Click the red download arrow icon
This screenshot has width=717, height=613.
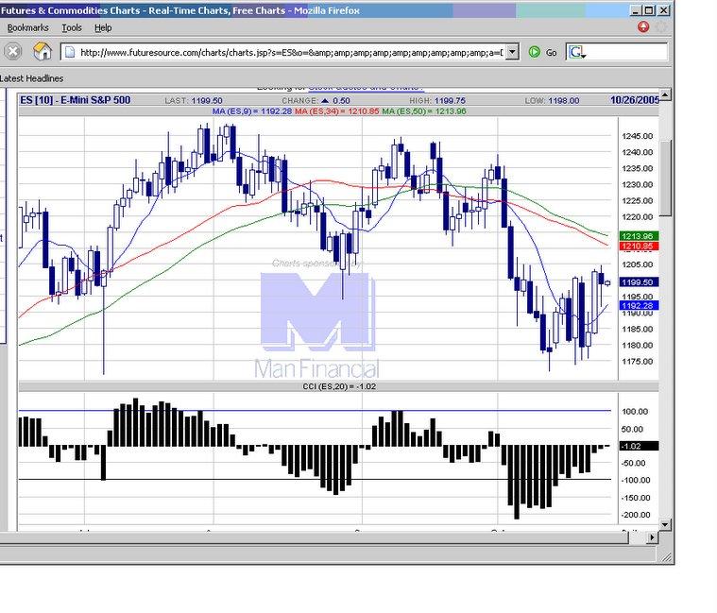[x=643, y=27]
